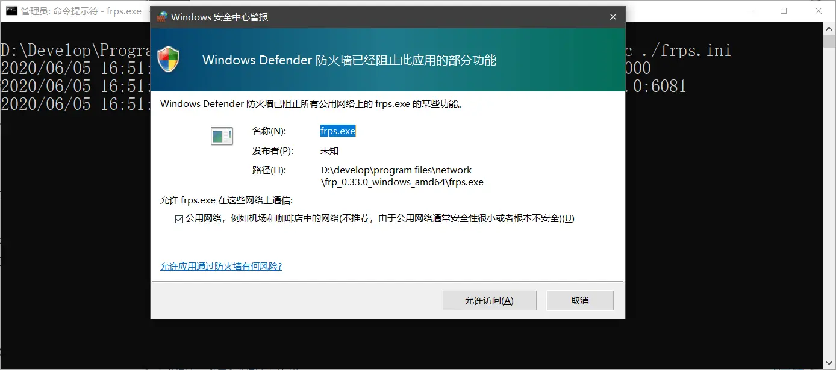The width and height of the screenshot is (836, 370).
Task: Click the publisher value 未知
Action: tap(329, 150)
